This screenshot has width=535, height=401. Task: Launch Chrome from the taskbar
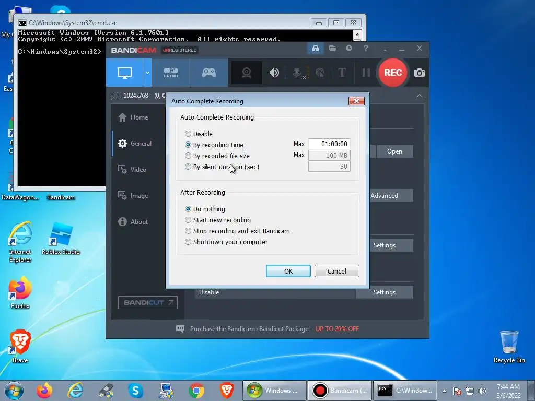coord(196,391)
